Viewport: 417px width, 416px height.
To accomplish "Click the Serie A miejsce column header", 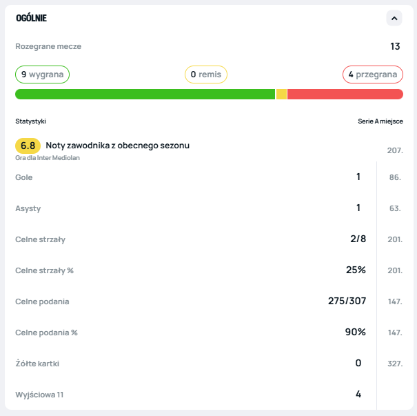I will click(x=380, y=121).
